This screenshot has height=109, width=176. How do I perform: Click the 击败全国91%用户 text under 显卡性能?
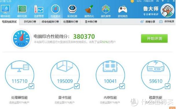pos(65,103)
